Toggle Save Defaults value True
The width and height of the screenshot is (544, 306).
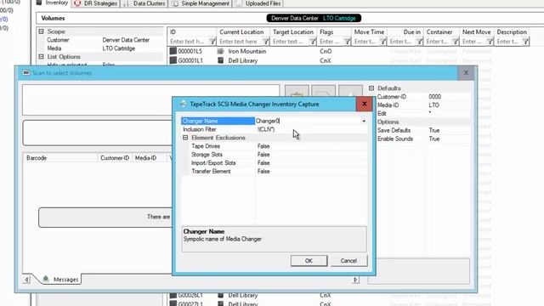click(434, 130)
